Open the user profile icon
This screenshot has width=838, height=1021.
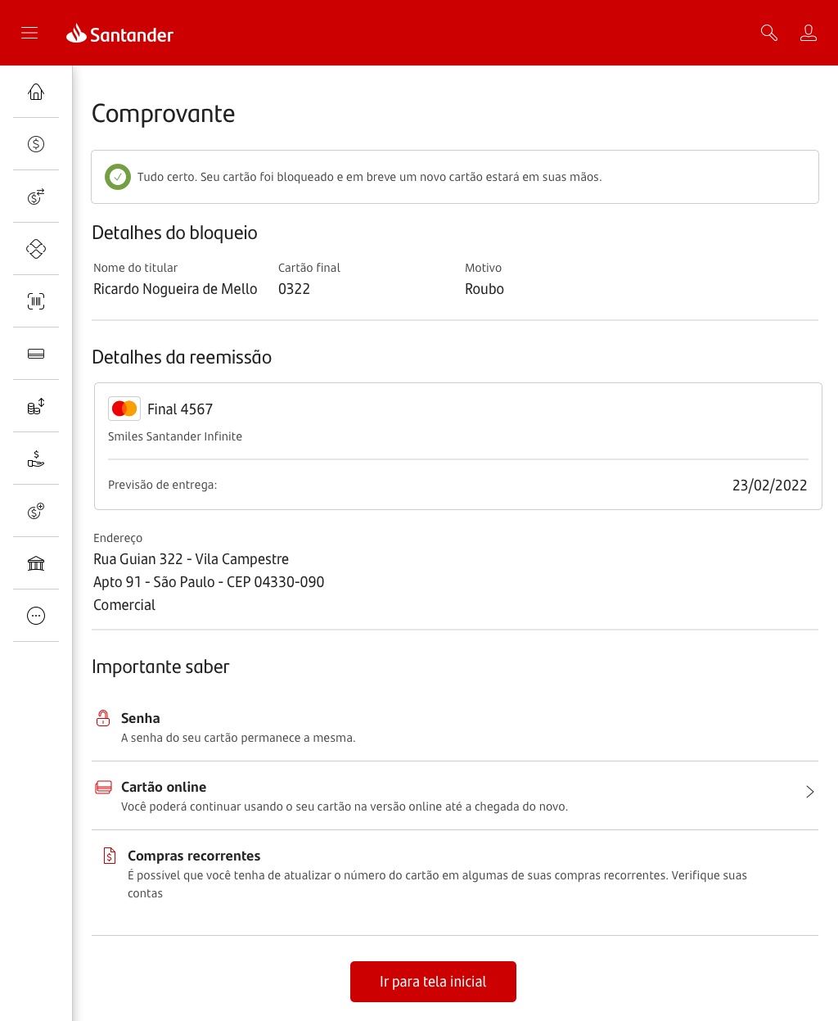(809, 33)
